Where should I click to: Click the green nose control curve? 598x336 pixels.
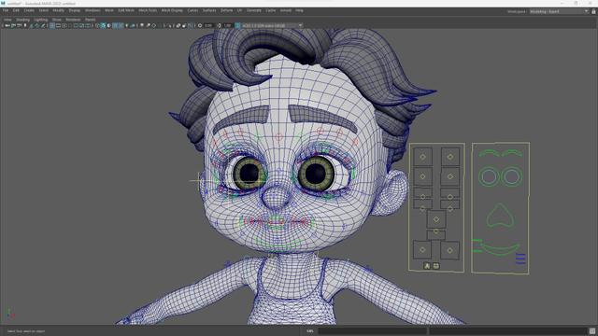coord(500,216)
